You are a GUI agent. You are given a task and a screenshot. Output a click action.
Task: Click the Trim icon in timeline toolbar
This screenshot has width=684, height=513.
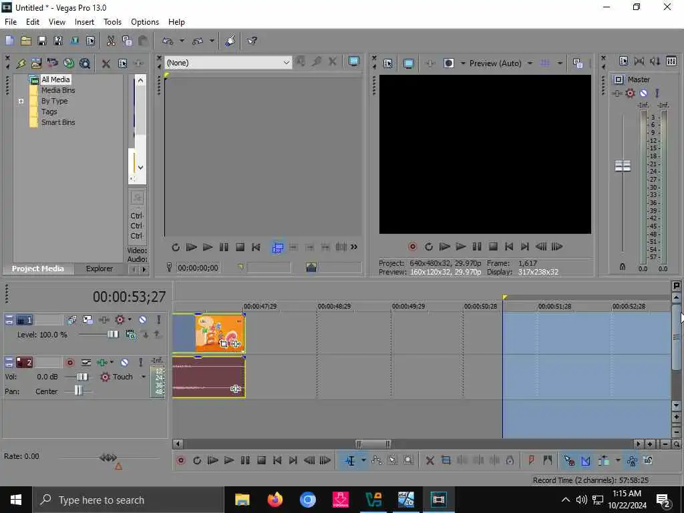(446, 461)
